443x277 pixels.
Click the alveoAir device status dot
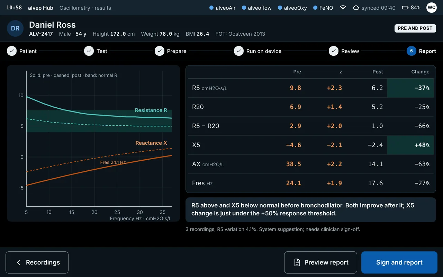coord(211,8)
